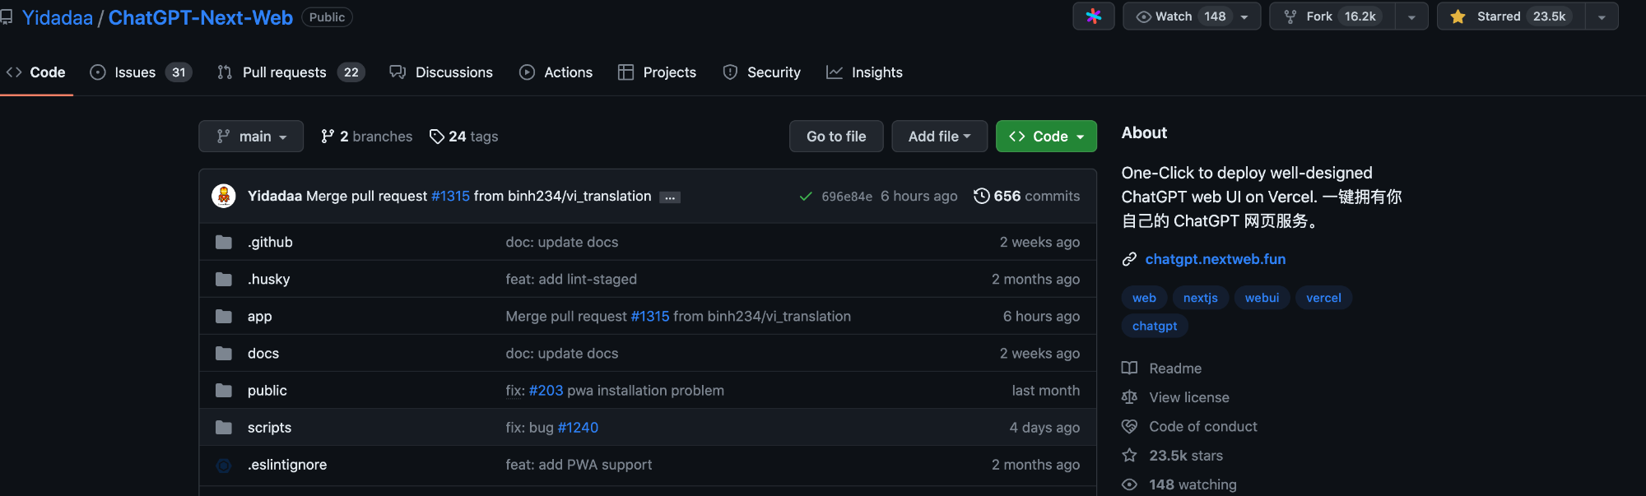Open the .github folder icon
Image resolution: width=1646 pixels, height=496 pixels.
point(224,242)
